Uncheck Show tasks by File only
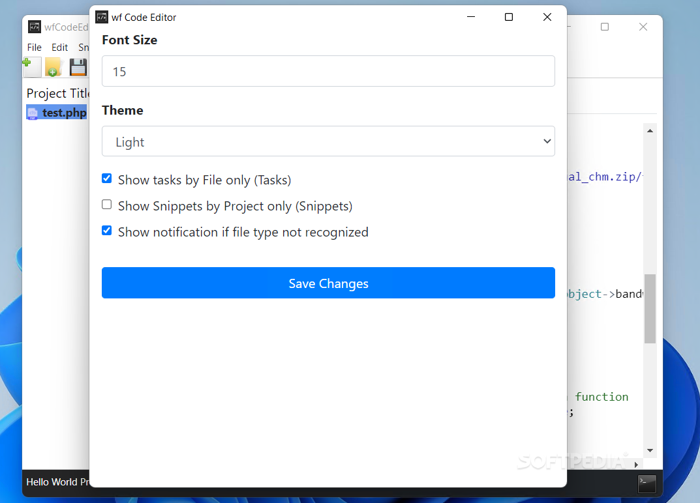Viewport: 700px width, 503px height. (x=107, y=179)
